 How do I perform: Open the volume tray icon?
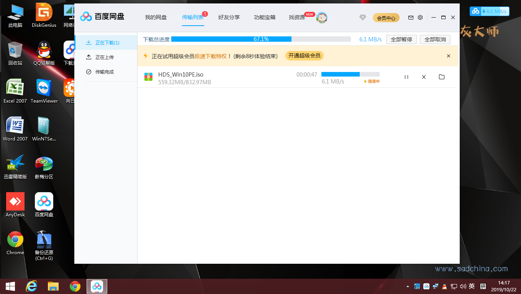coord(463,286)
